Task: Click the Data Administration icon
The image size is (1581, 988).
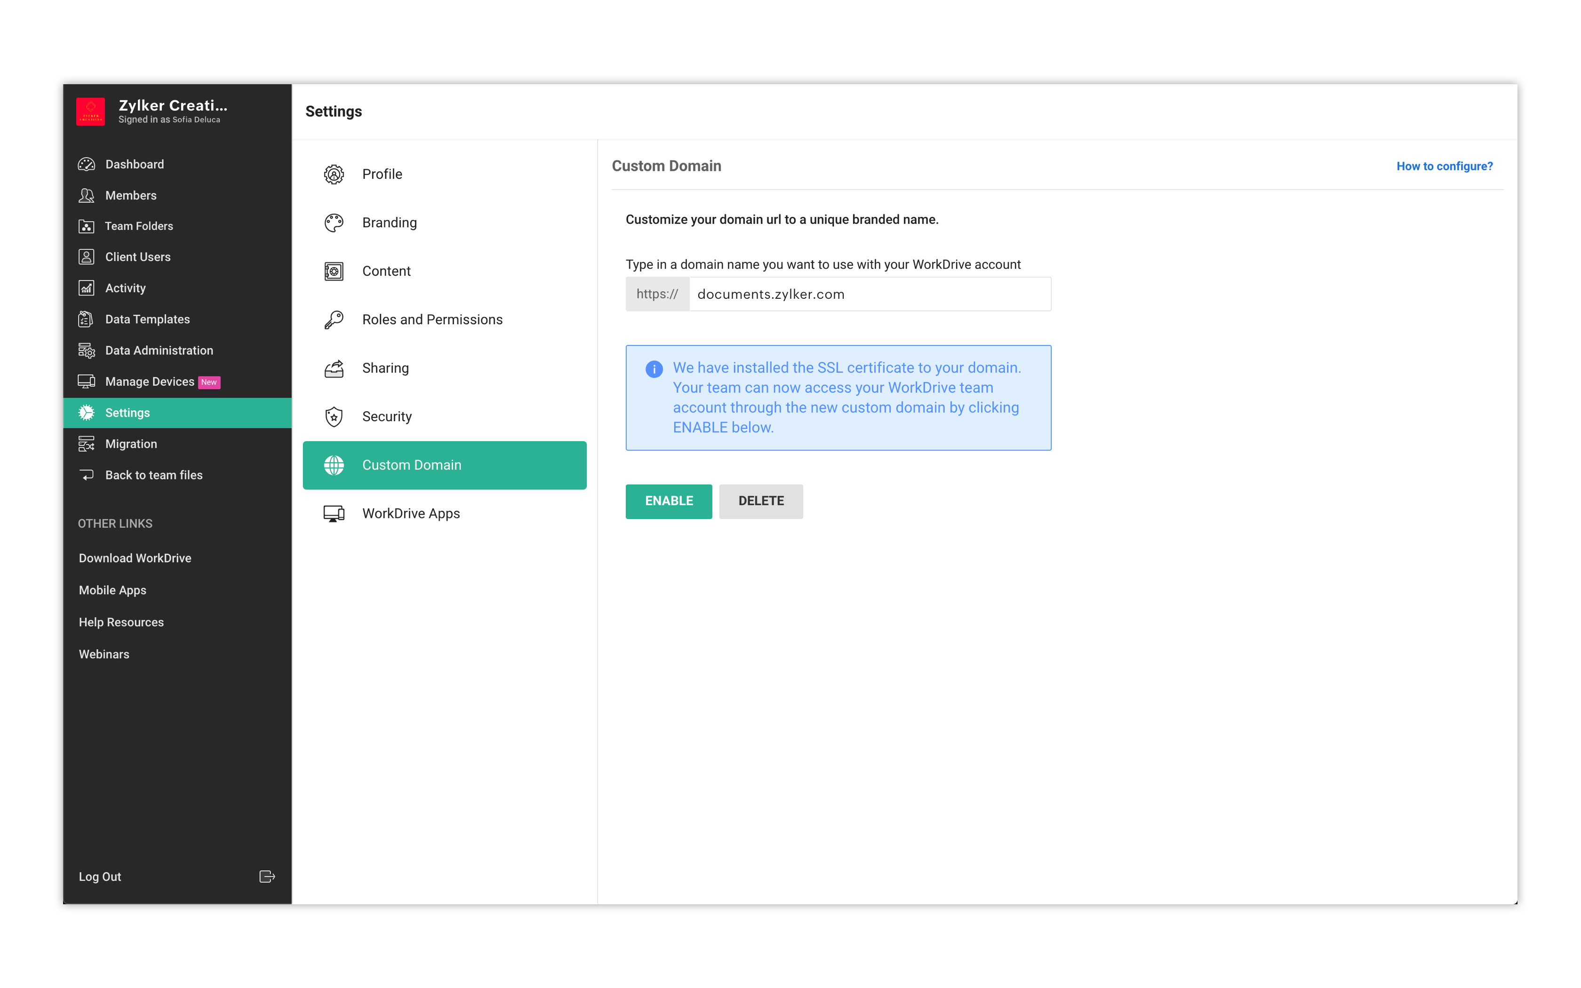Action: point(86,351)
